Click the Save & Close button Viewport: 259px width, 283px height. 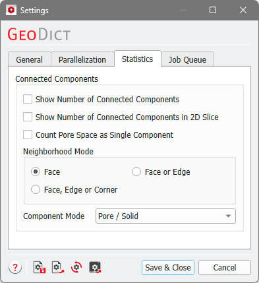pyautogui.click(x=168, y=268)
